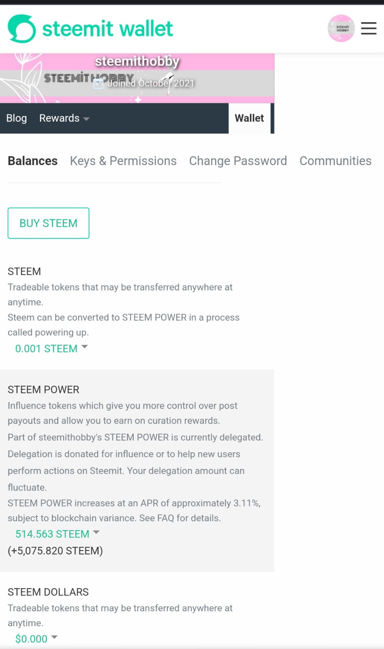The height and width of the screenshot is (649, 384).
Task: Open Keys & Permissions
Action: coord(123,161)
